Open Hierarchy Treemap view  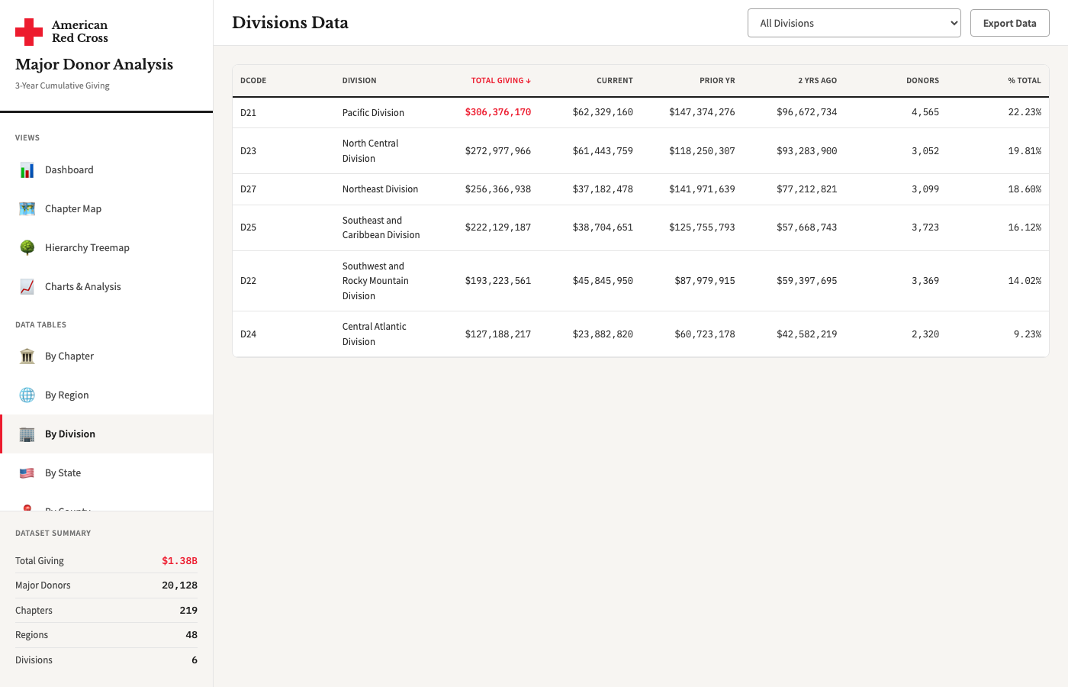point(107,248)
